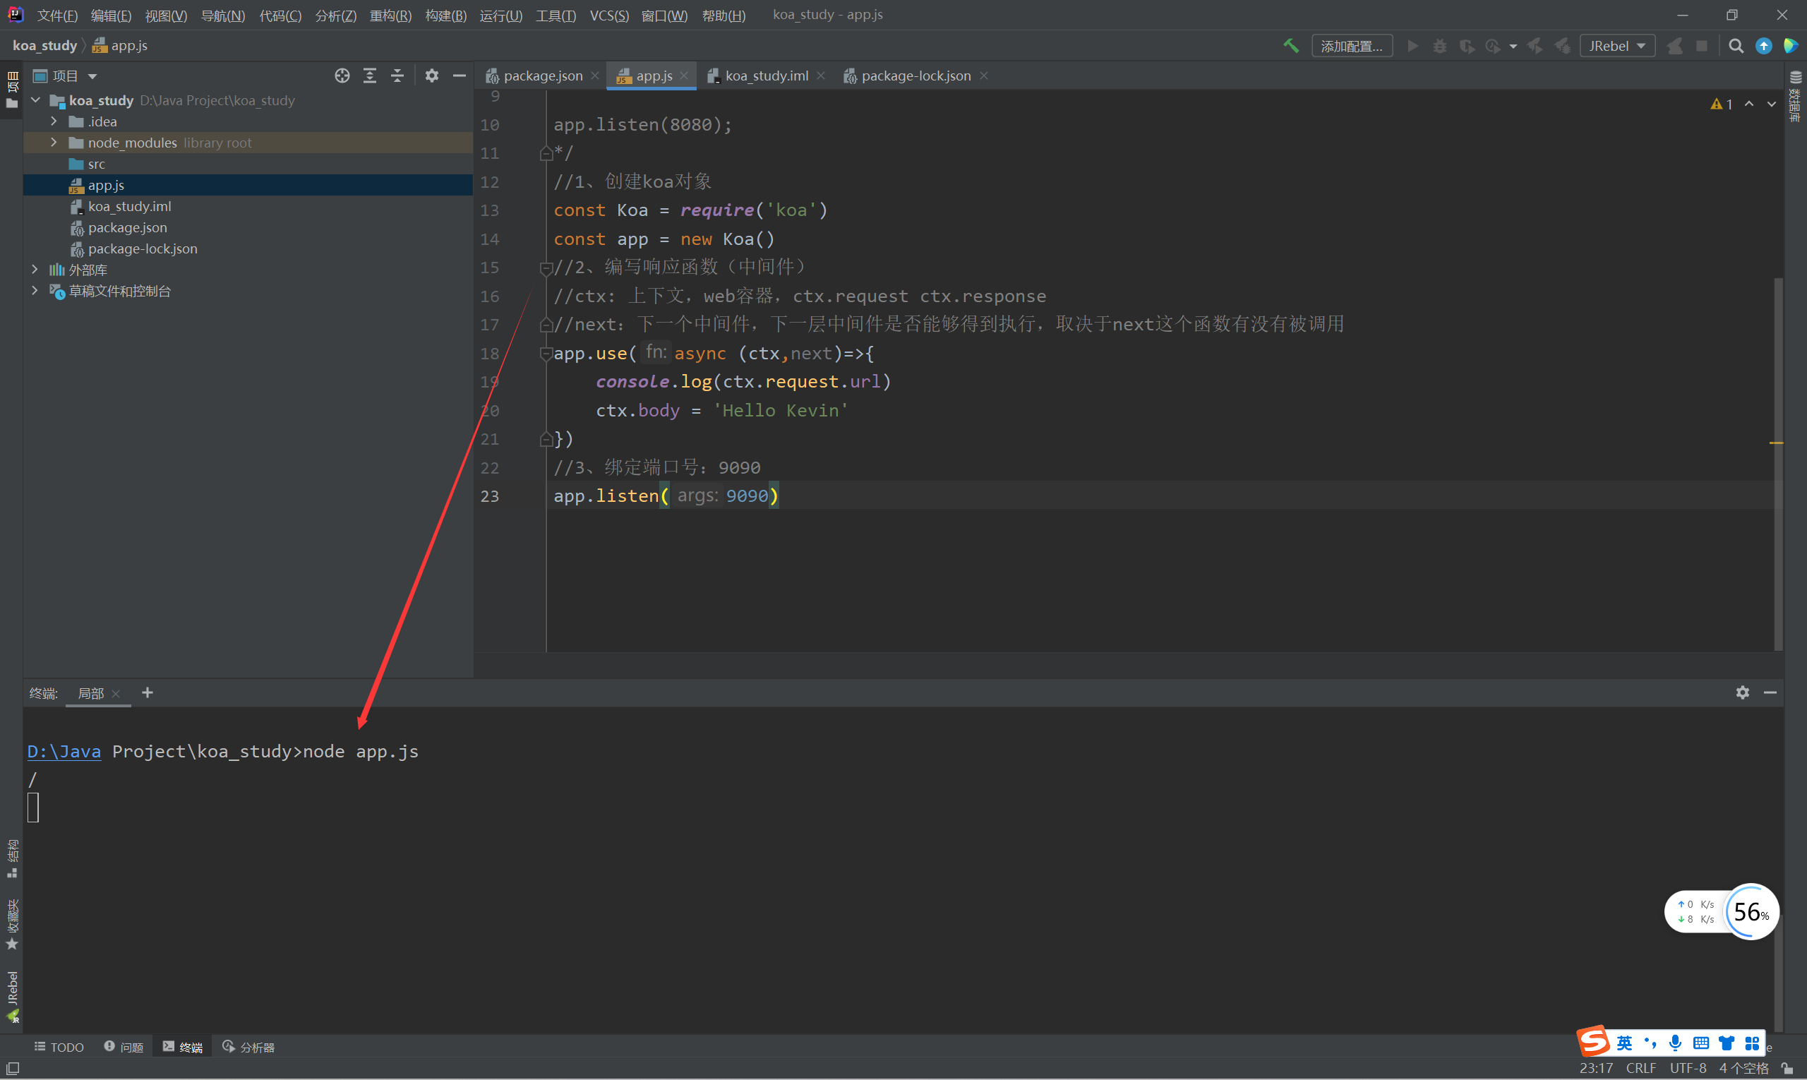Click Collapse all in project panel
The image size is (1807, 1080).
point(397,76)
